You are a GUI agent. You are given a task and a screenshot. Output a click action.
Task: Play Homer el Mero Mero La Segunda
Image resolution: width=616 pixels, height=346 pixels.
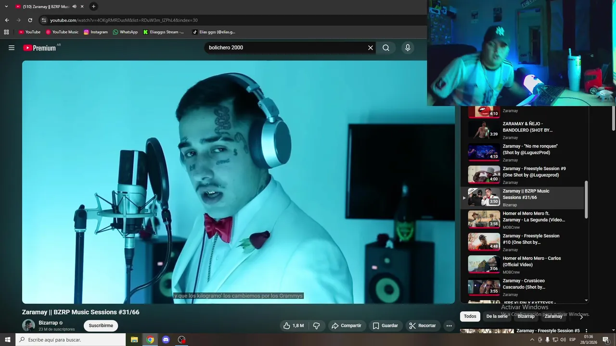click(x=522, y=220)
